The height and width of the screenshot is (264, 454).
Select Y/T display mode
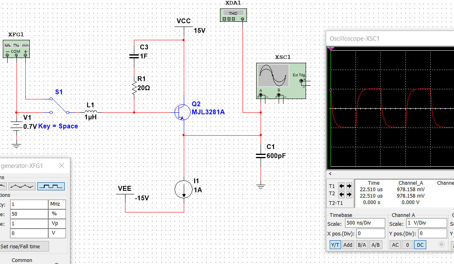(335, 245)
